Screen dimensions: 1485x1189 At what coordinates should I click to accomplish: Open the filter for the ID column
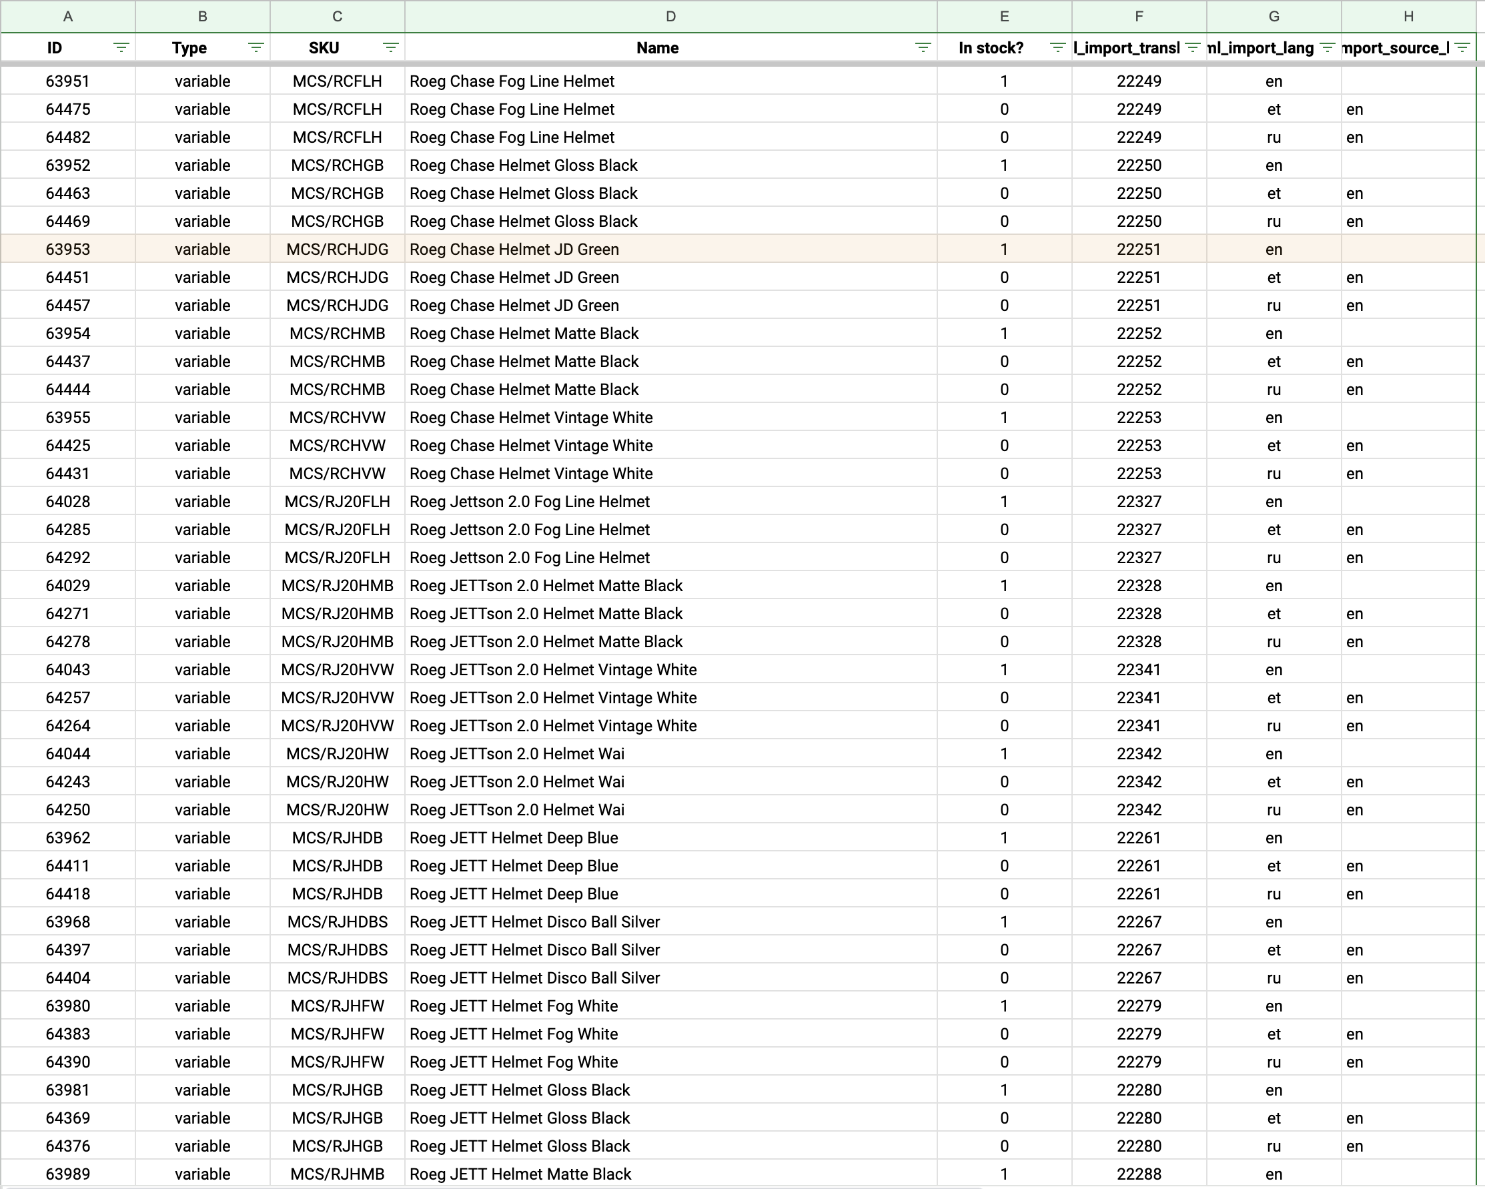pos(121,47)
